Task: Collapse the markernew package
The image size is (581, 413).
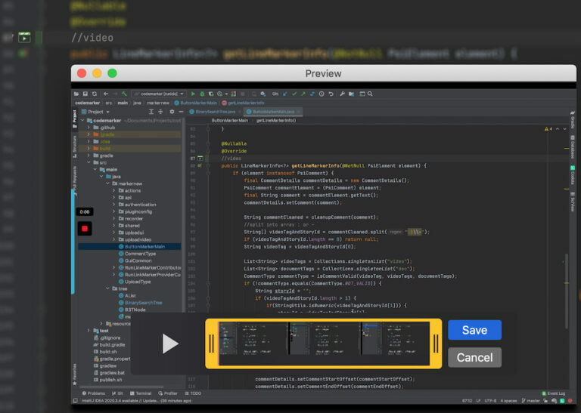Action: pos(107,183)
